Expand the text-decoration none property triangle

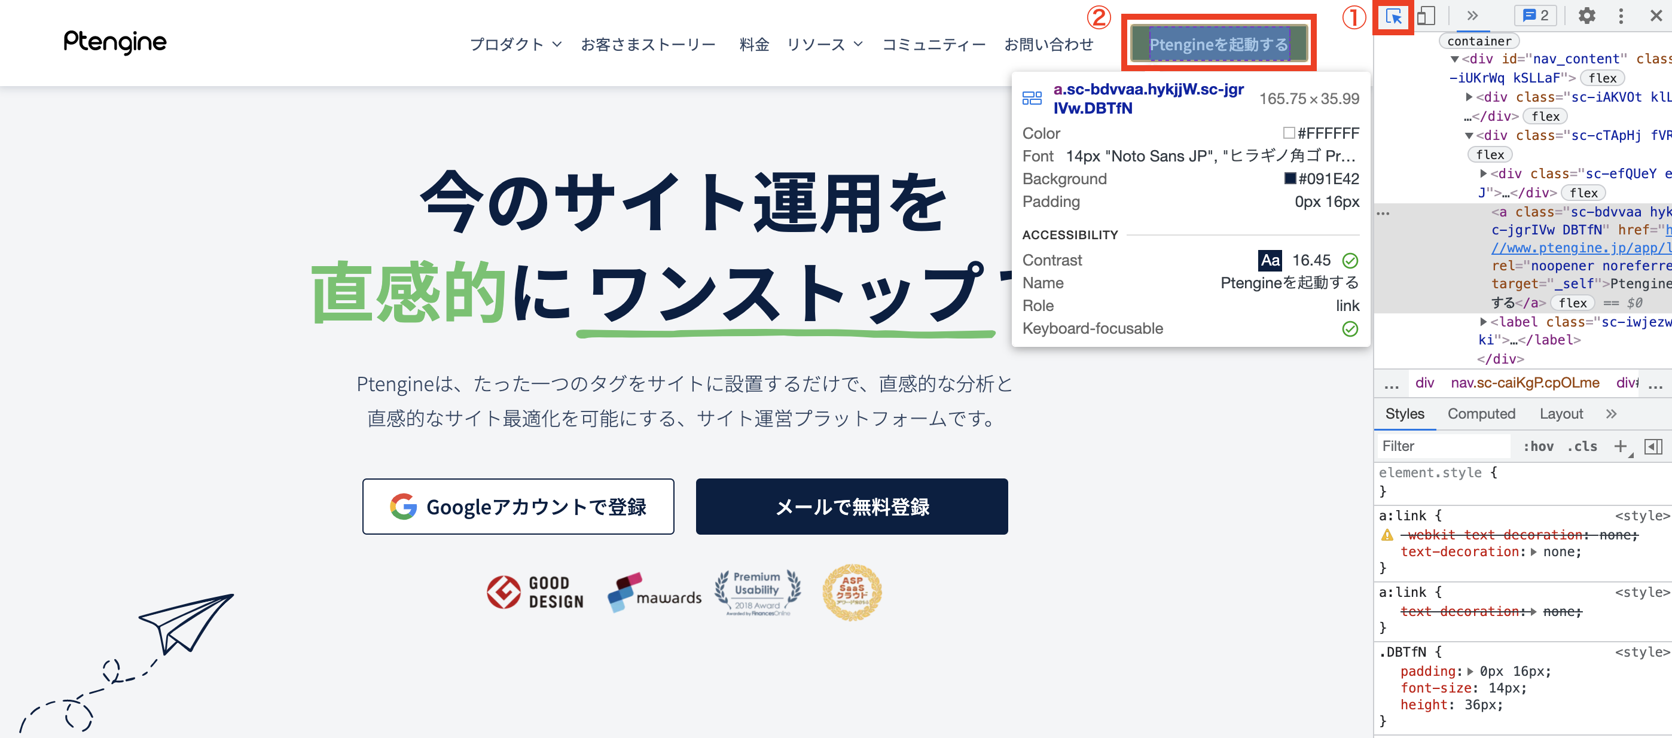pos(1533,553)
